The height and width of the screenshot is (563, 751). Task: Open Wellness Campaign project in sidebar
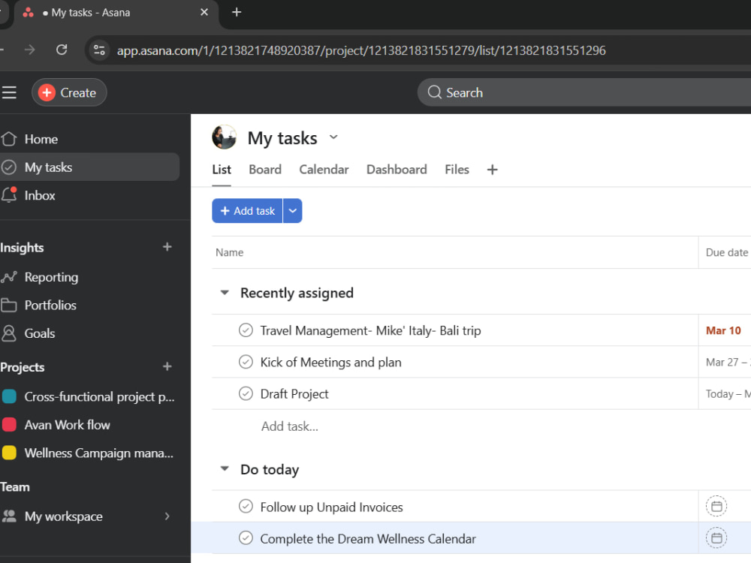(89, 453)
